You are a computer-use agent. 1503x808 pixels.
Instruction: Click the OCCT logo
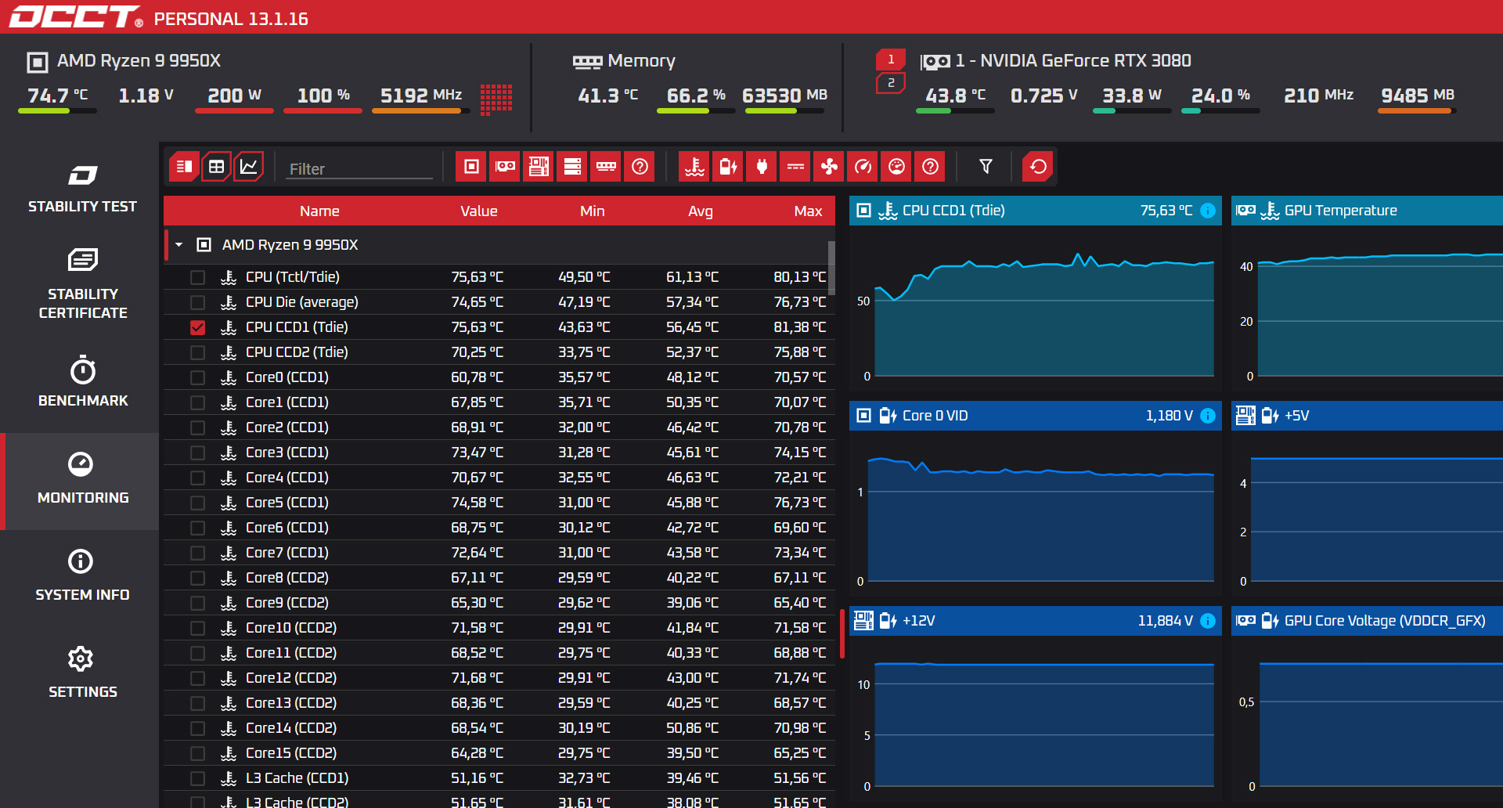76,16
